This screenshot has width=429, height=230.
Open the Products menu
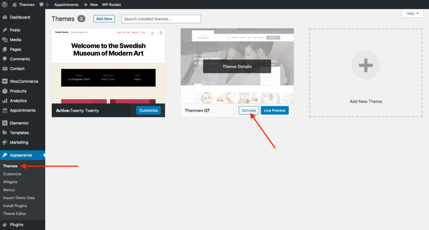click(x=18, y=91)
